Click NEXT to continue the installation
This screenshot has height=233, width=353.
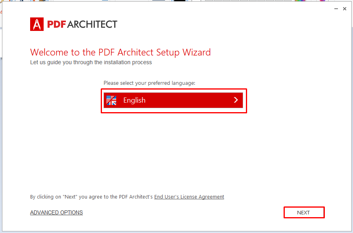pos(304,212)
